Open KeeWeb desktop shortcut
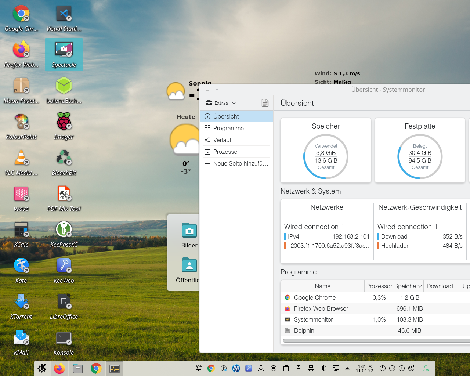The image size is (470, 376). click(x=64, y=270)
